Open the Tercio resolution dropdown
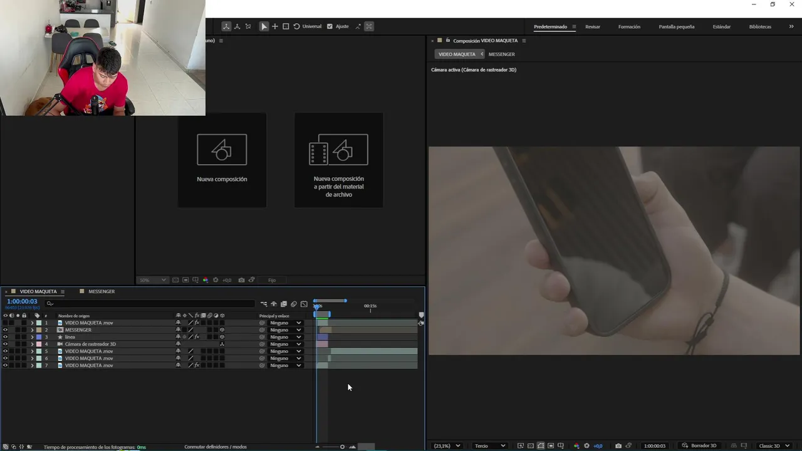 (x=490, y=446)
